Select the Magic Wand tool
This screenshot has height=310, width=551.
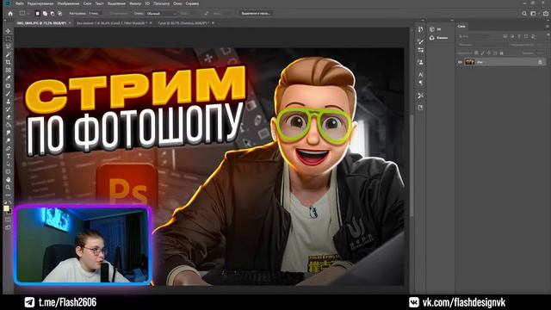pyautogui.click(x=8, y=54)
